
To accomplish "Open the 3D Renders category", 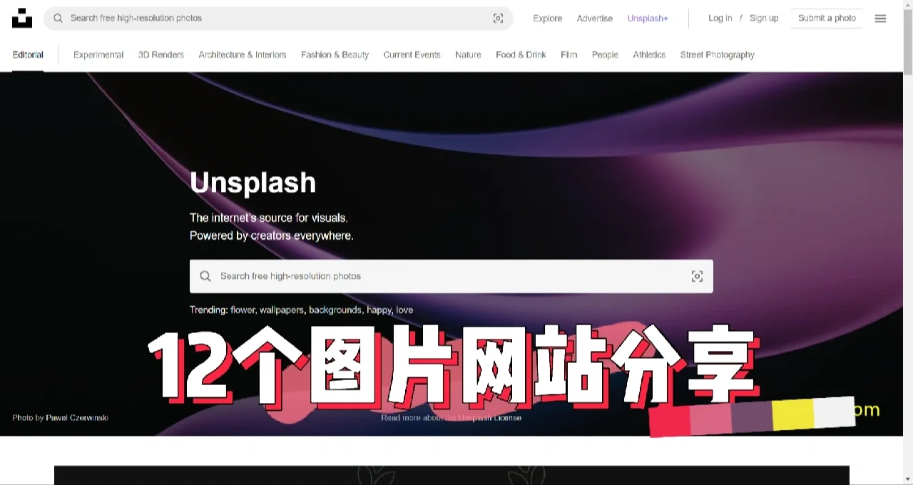I will 160,55.
